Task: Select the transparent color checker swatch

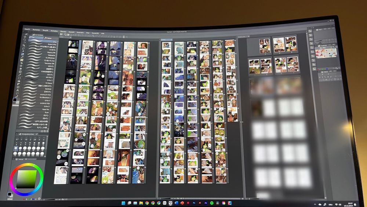Action: 15,106
